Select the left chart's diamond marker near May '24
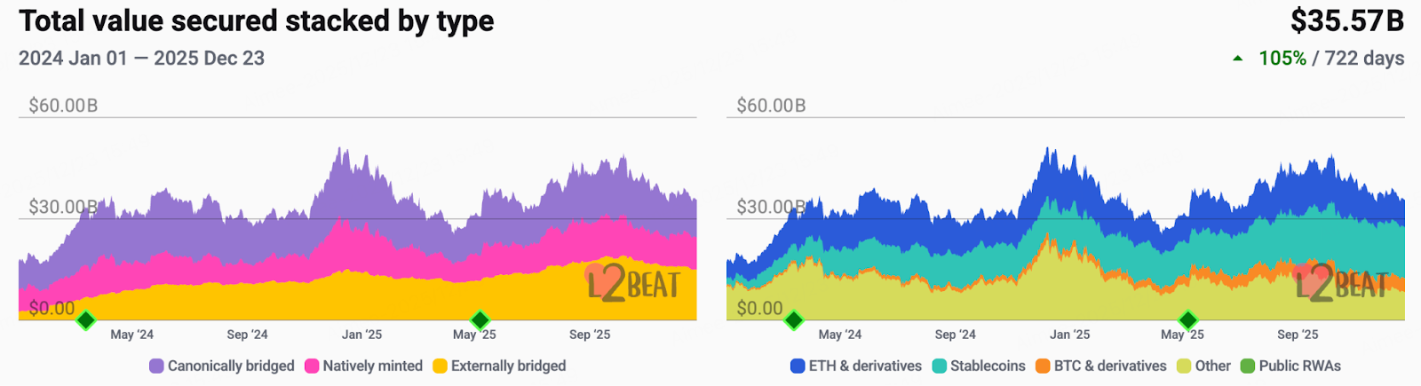 tap(86, 319)
